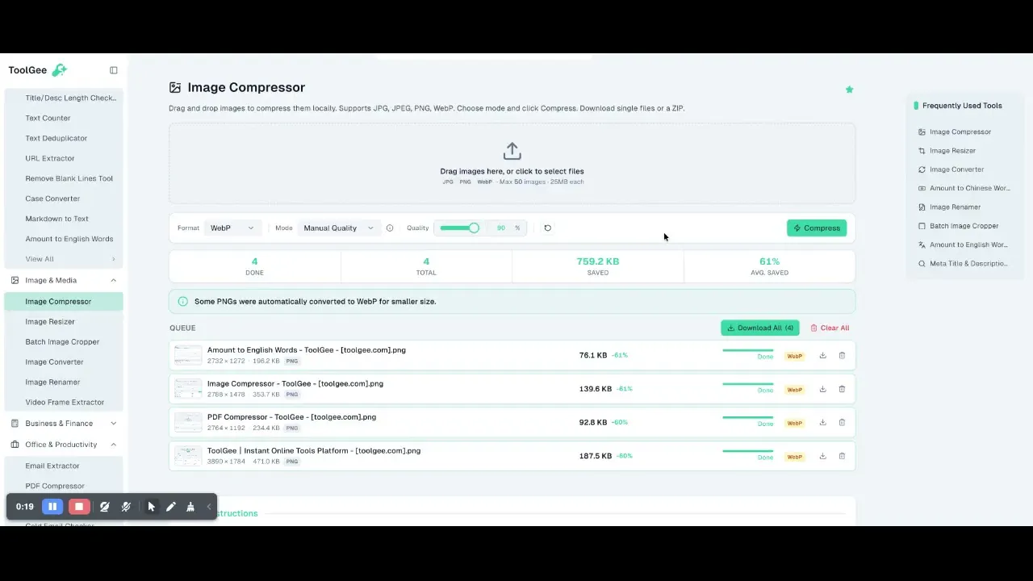
Task: Select the cursor pointer tool in recorder
Action: tap(151, 507)
